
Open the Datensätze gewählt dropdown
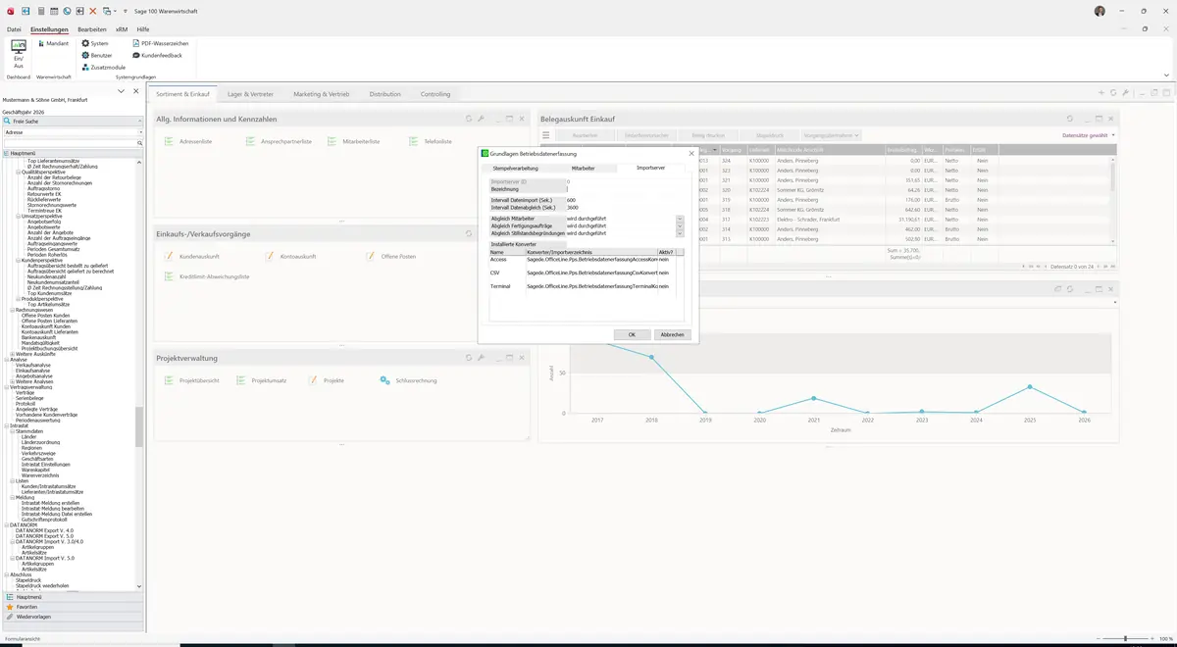(1089, 135)
